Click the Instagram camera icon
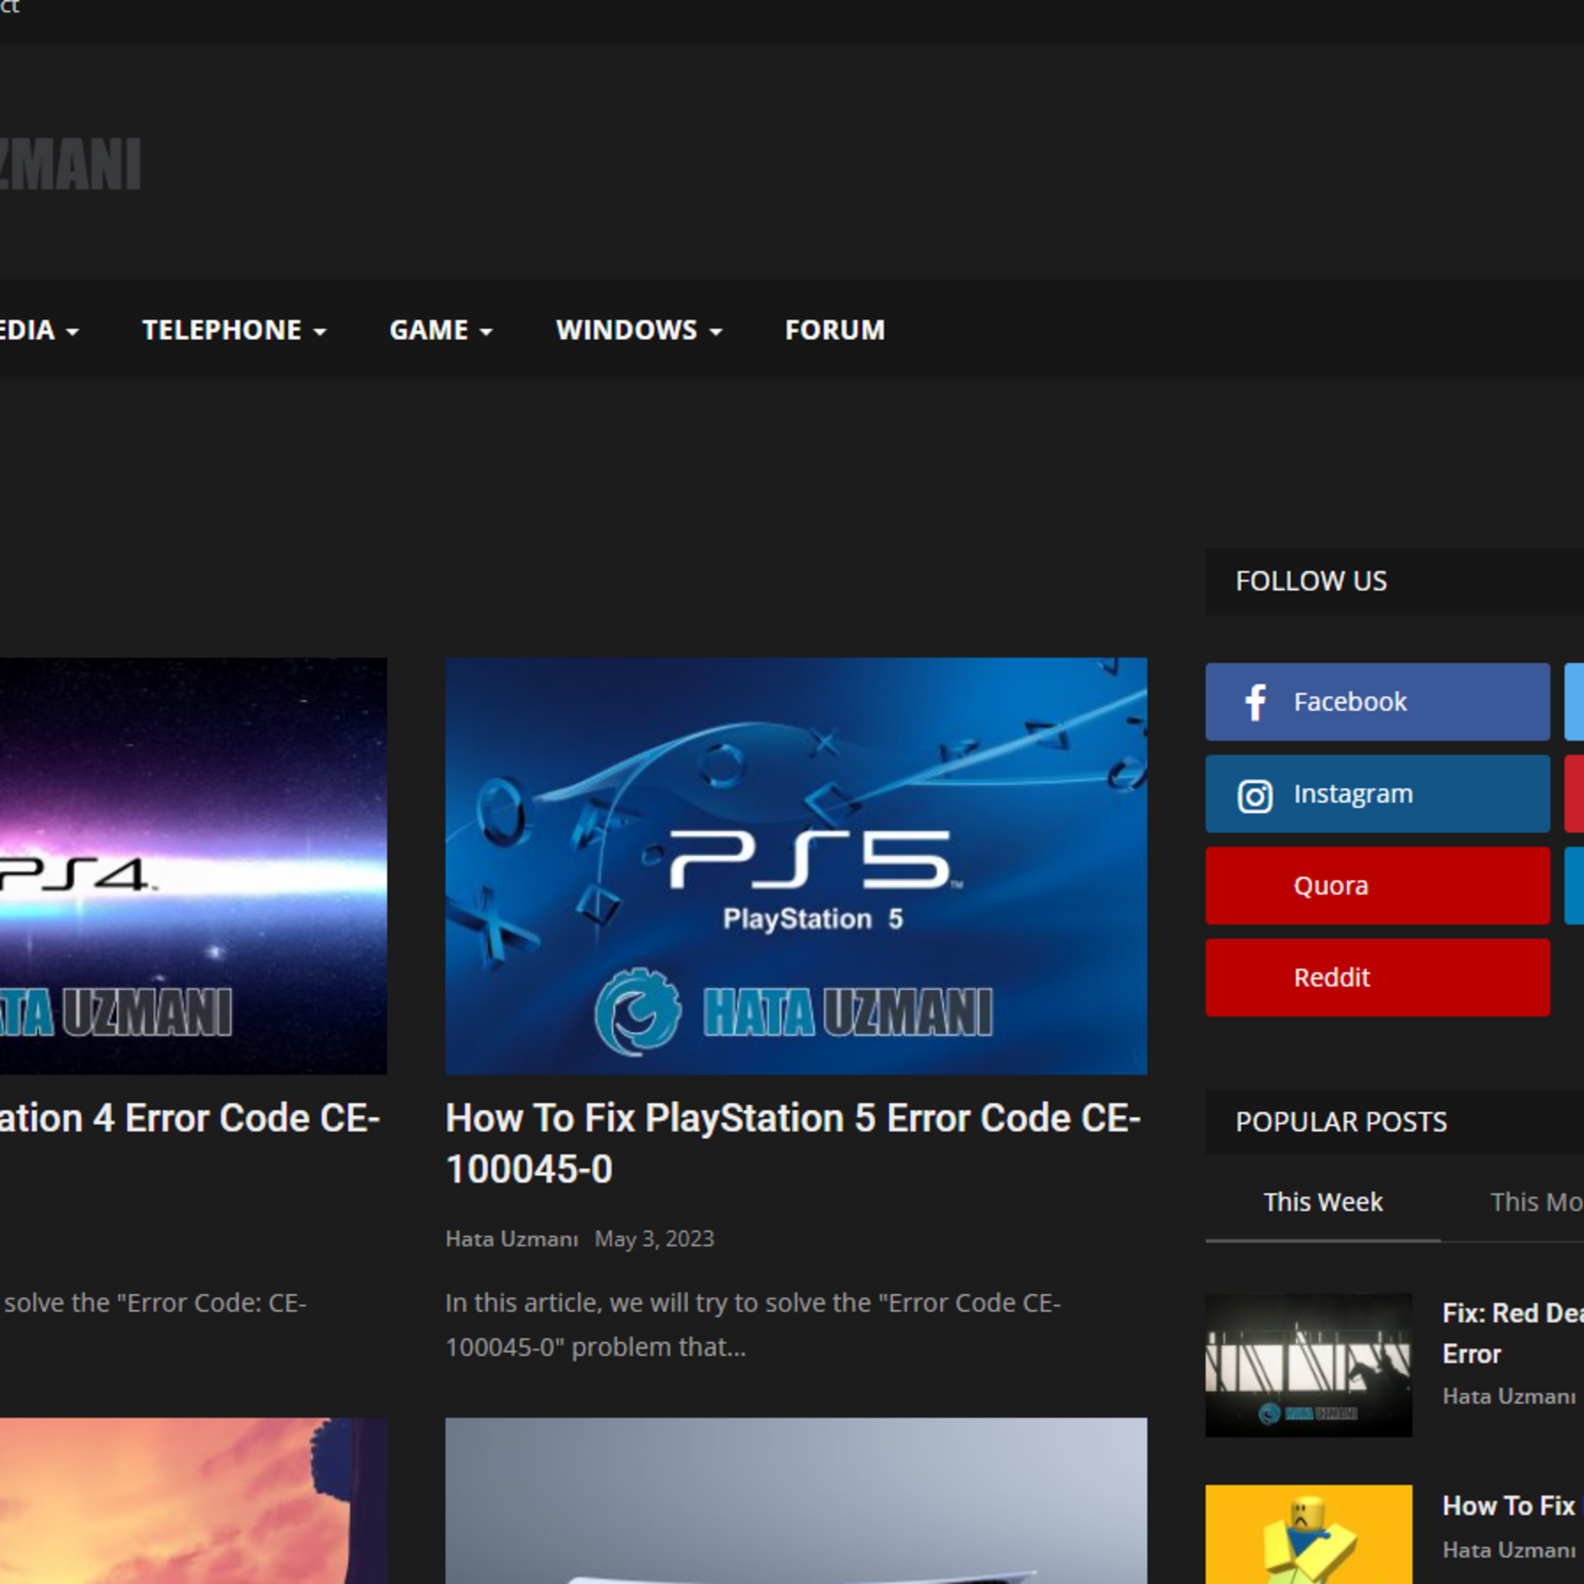 1255,796
